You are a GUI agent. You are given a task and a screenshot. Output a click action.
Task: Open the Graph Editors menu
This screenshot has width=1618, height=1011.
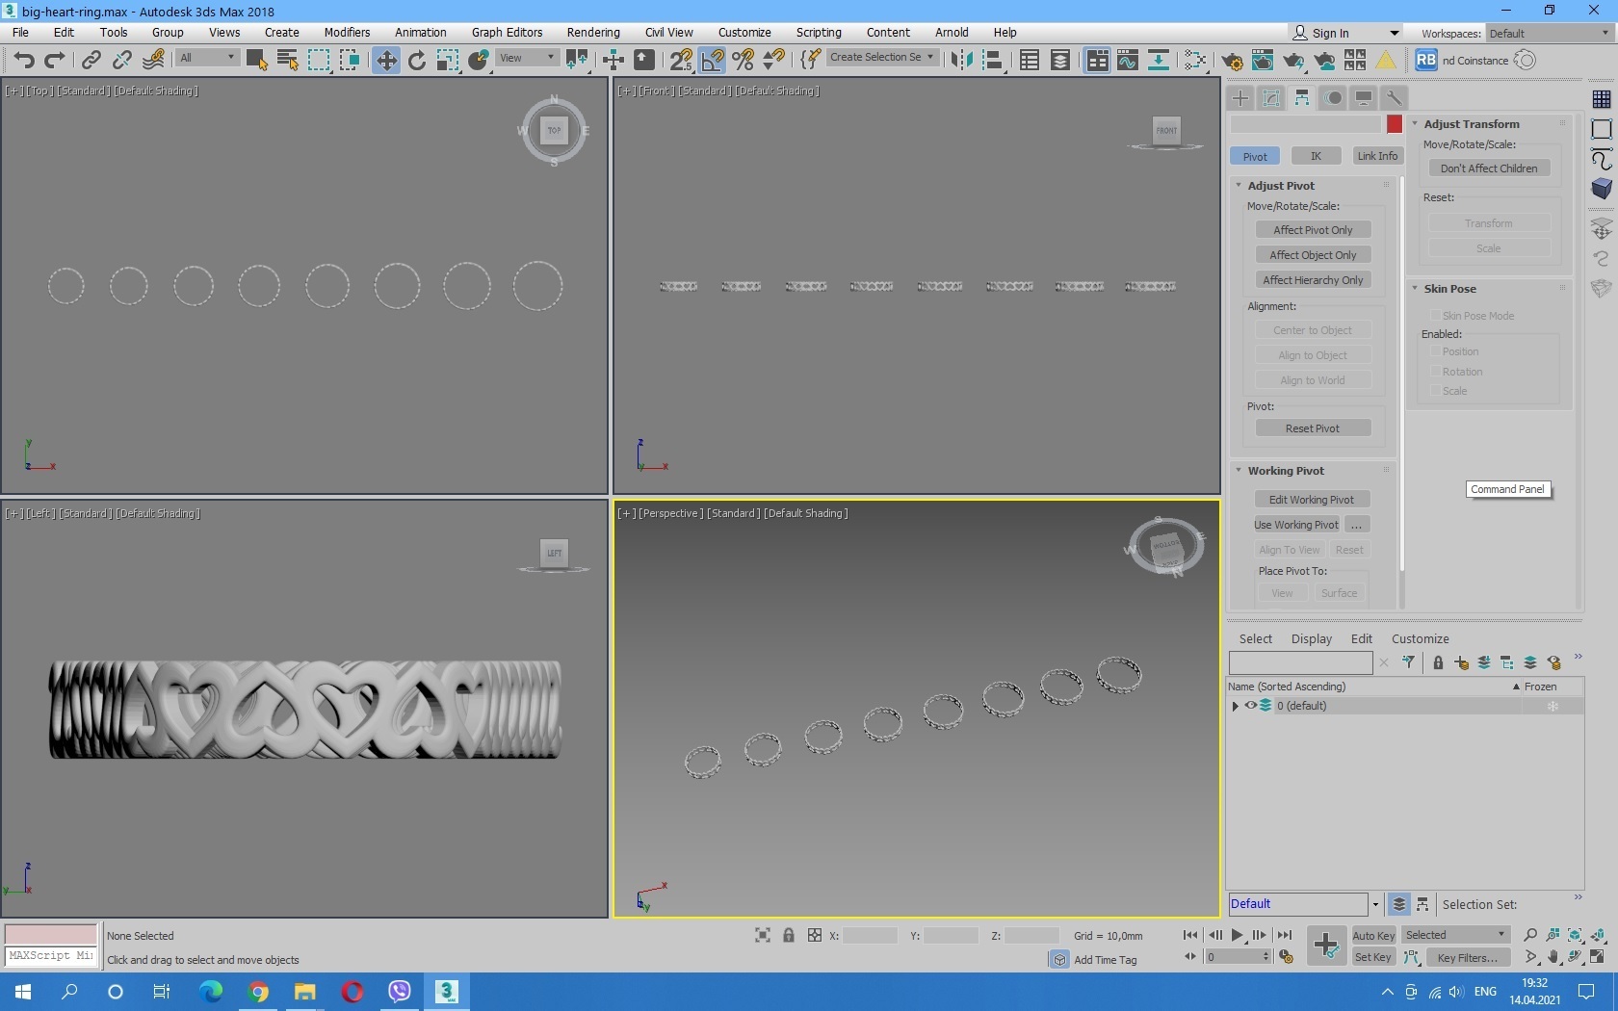pyautogui.click(x=508, y=33)
